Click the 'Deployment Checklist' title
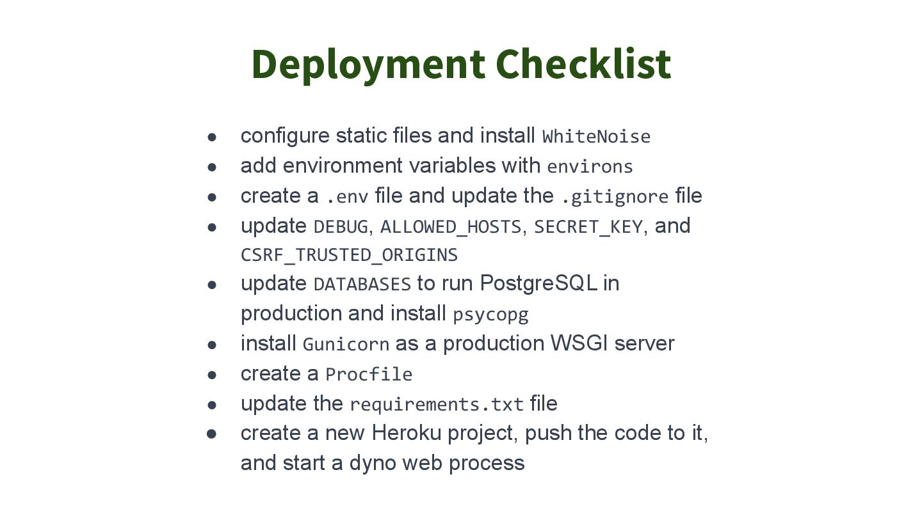The width and height of the screenshot is (922, 518). coord(461,64)
